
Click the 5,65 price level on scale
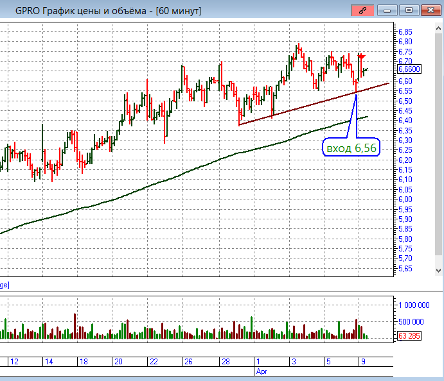[x=405, y=268]
